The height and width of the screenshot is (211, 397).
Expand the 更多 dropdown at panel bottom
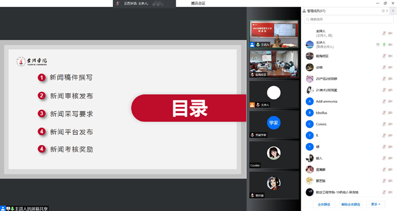point(375,204)
